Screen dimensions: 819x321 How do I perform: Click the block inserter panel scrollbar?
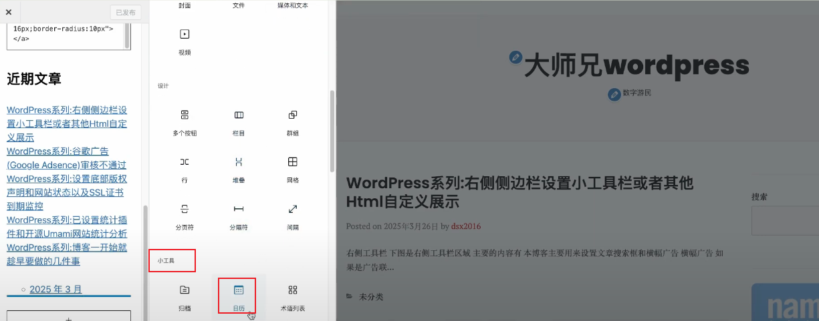332,130
